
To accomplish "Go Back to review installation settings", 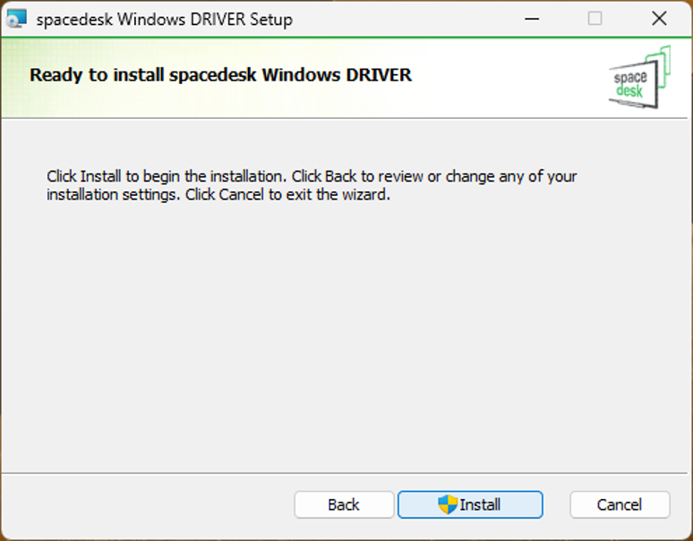I will (344, 504).
